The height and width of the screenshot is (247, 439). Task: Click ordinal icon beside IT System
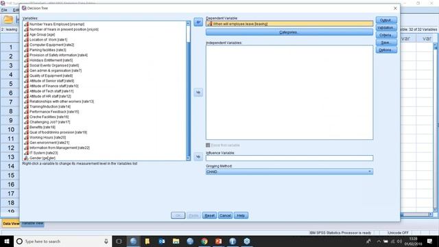26,153
